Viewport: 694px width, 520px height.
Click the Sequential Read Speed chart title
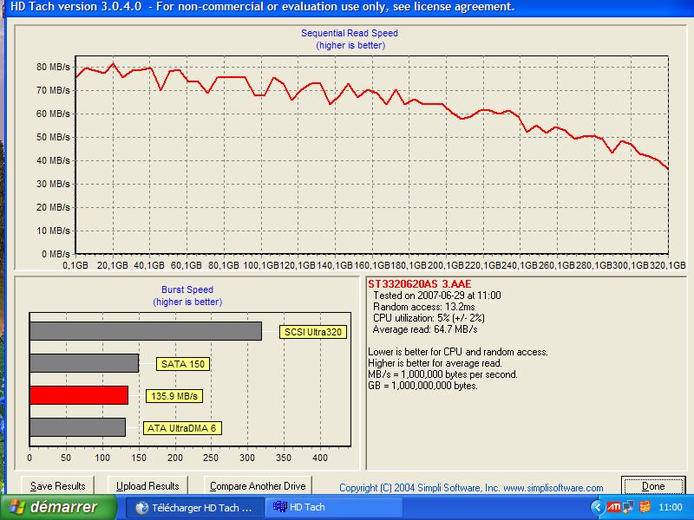pyautogui.click(x=350, y=33)
